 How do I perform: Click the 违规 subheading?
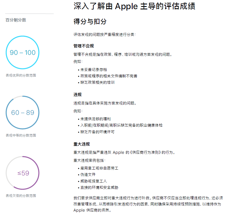[x=78, y=95]
